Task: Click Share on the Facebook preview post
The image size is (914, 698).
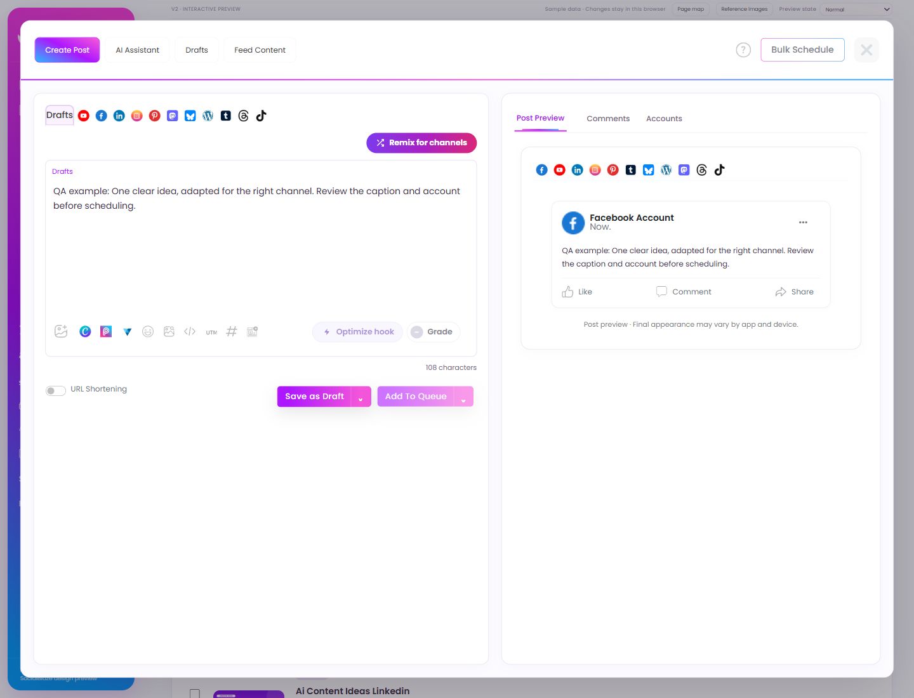Action: [x=794, y=292]
